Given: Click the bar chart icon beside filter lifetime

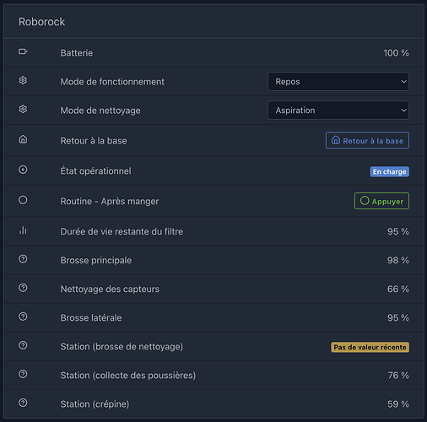Looking at the screenshot, I should (x=23, y=230).
